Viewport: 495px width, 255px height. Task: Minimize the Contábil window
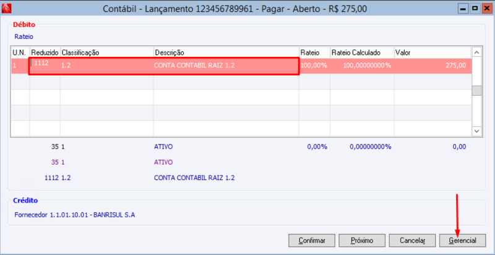click(x=463, y=9)
